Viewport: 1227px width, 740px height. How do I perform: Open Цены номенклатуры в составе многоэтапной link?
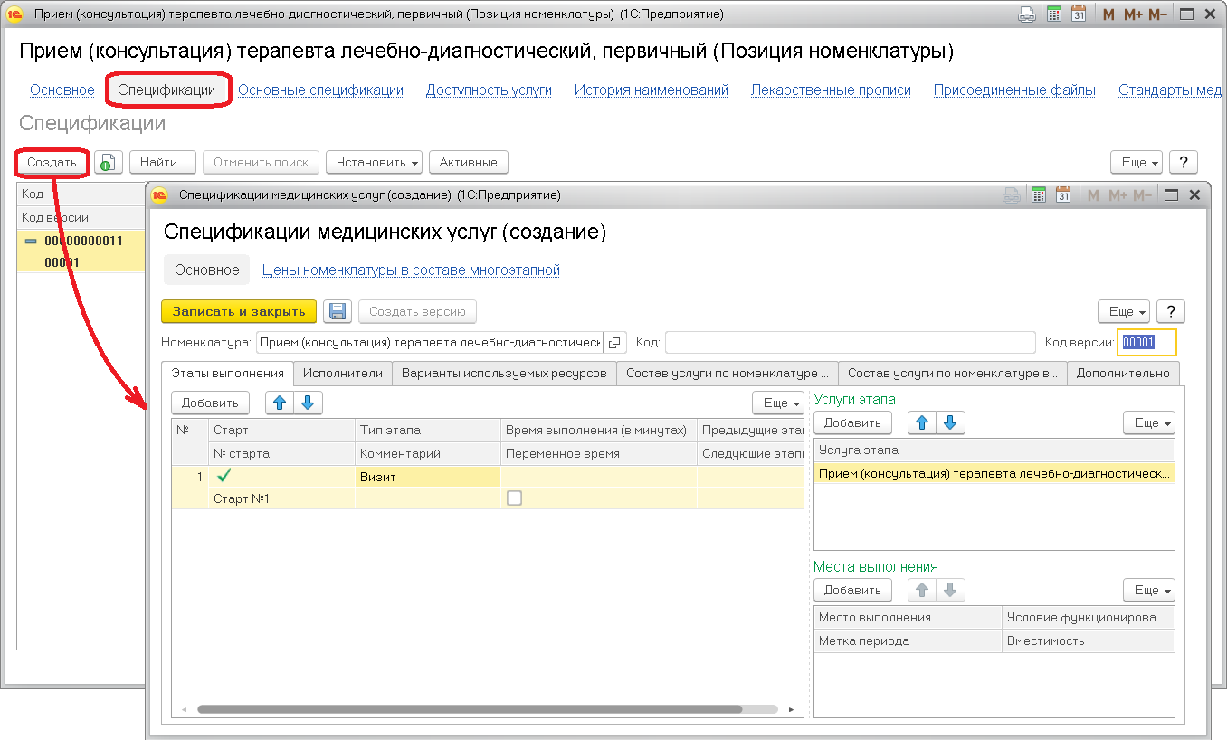pyautogui.click(x=411, y=270)
